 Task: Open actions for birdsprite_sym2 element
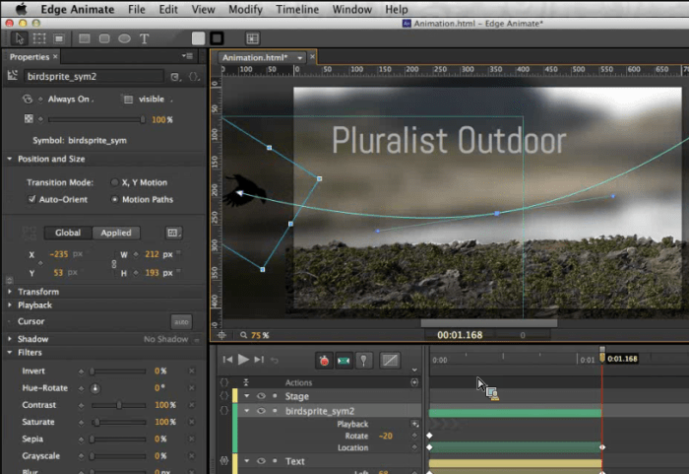(x=194, y=77)
